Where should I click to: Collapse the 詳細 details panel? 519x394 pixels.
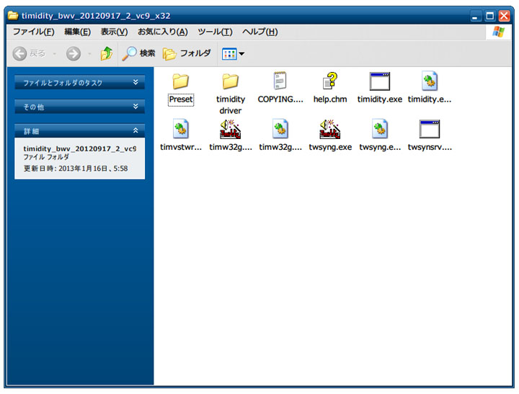tap(79, 131)
